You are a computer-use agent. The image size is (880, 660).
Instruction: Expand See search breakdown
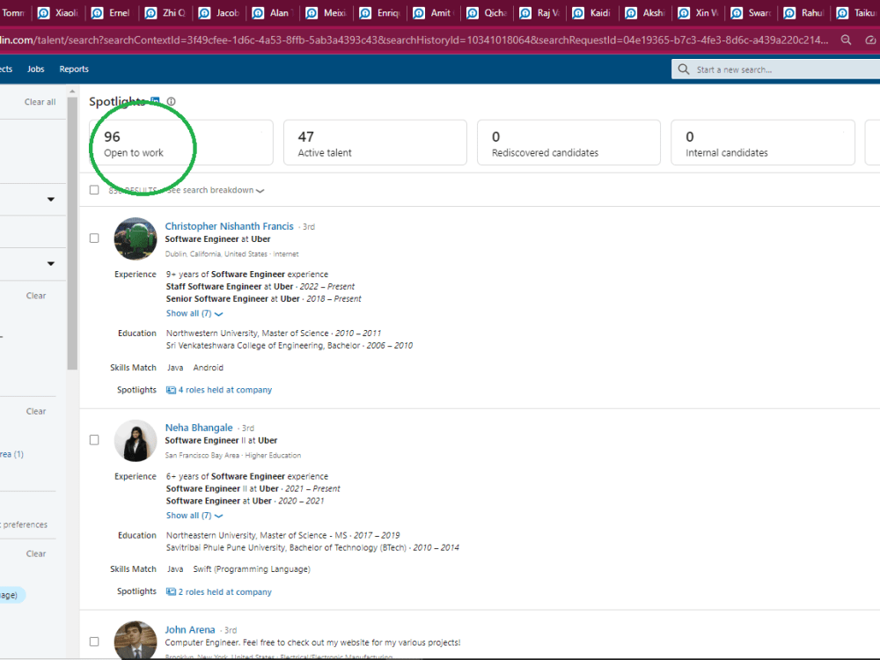(216, 190)
